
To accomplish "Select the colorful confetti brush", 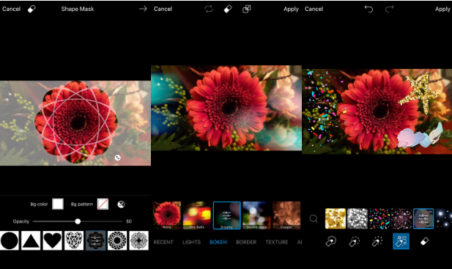I will coord(379,218).
